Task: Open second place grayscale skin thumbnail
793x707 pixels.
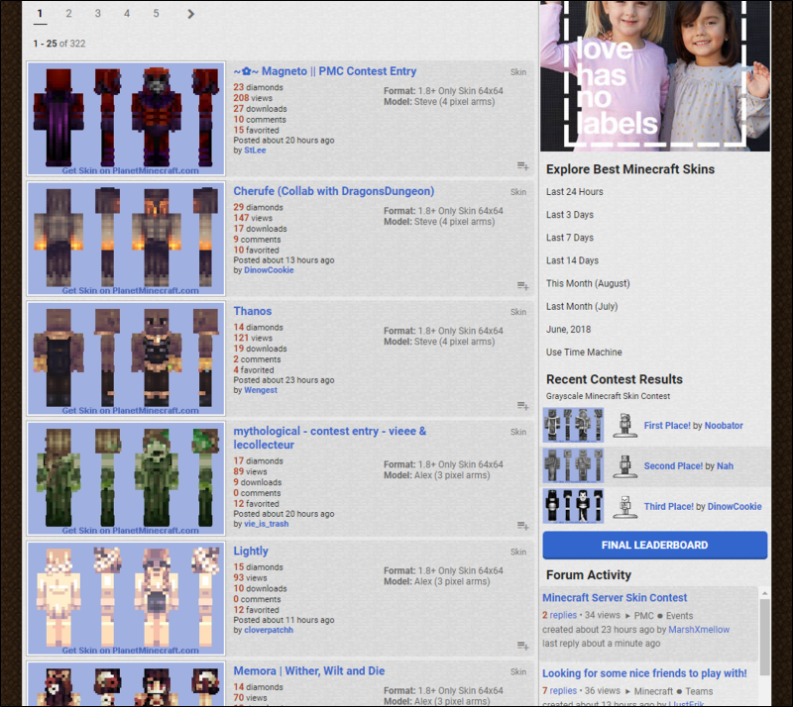Action: (573, 465)
